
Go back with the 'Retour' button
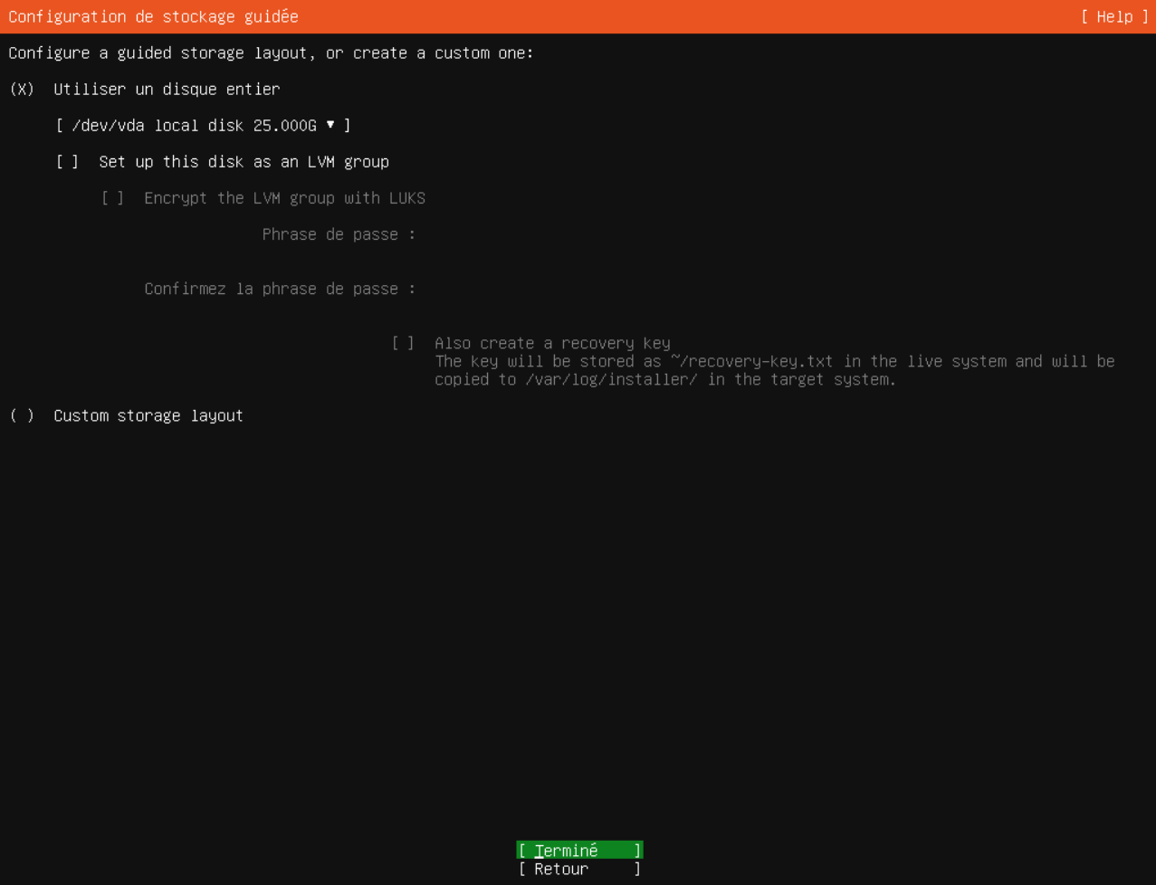point(579,869)
